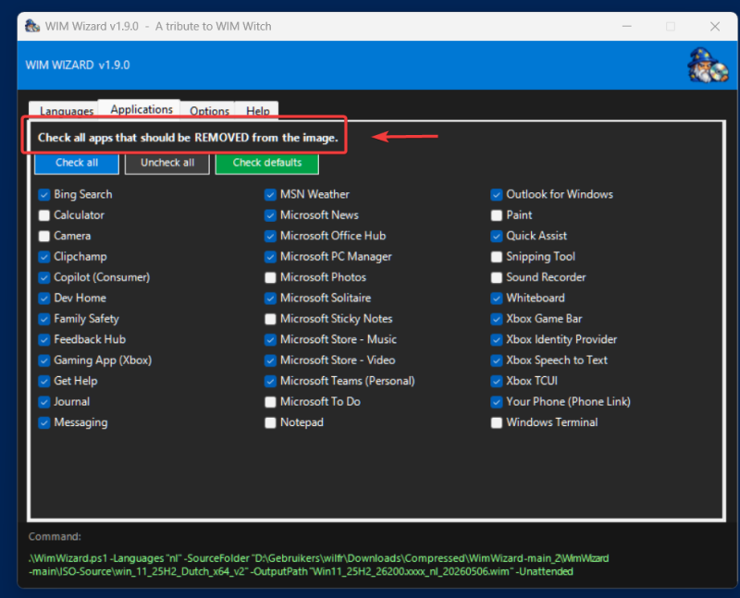Toggle Your Phone (Phone Link) checkbox
The image size is (740, 598).
497,402
